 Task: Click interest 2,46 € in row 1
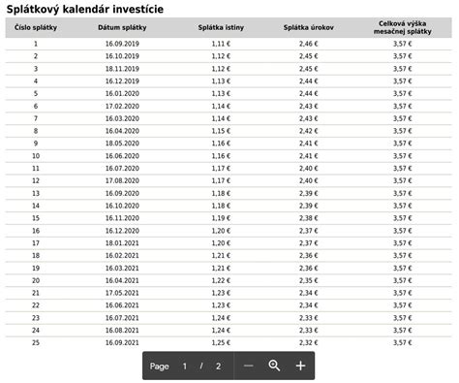coord(308,44)
